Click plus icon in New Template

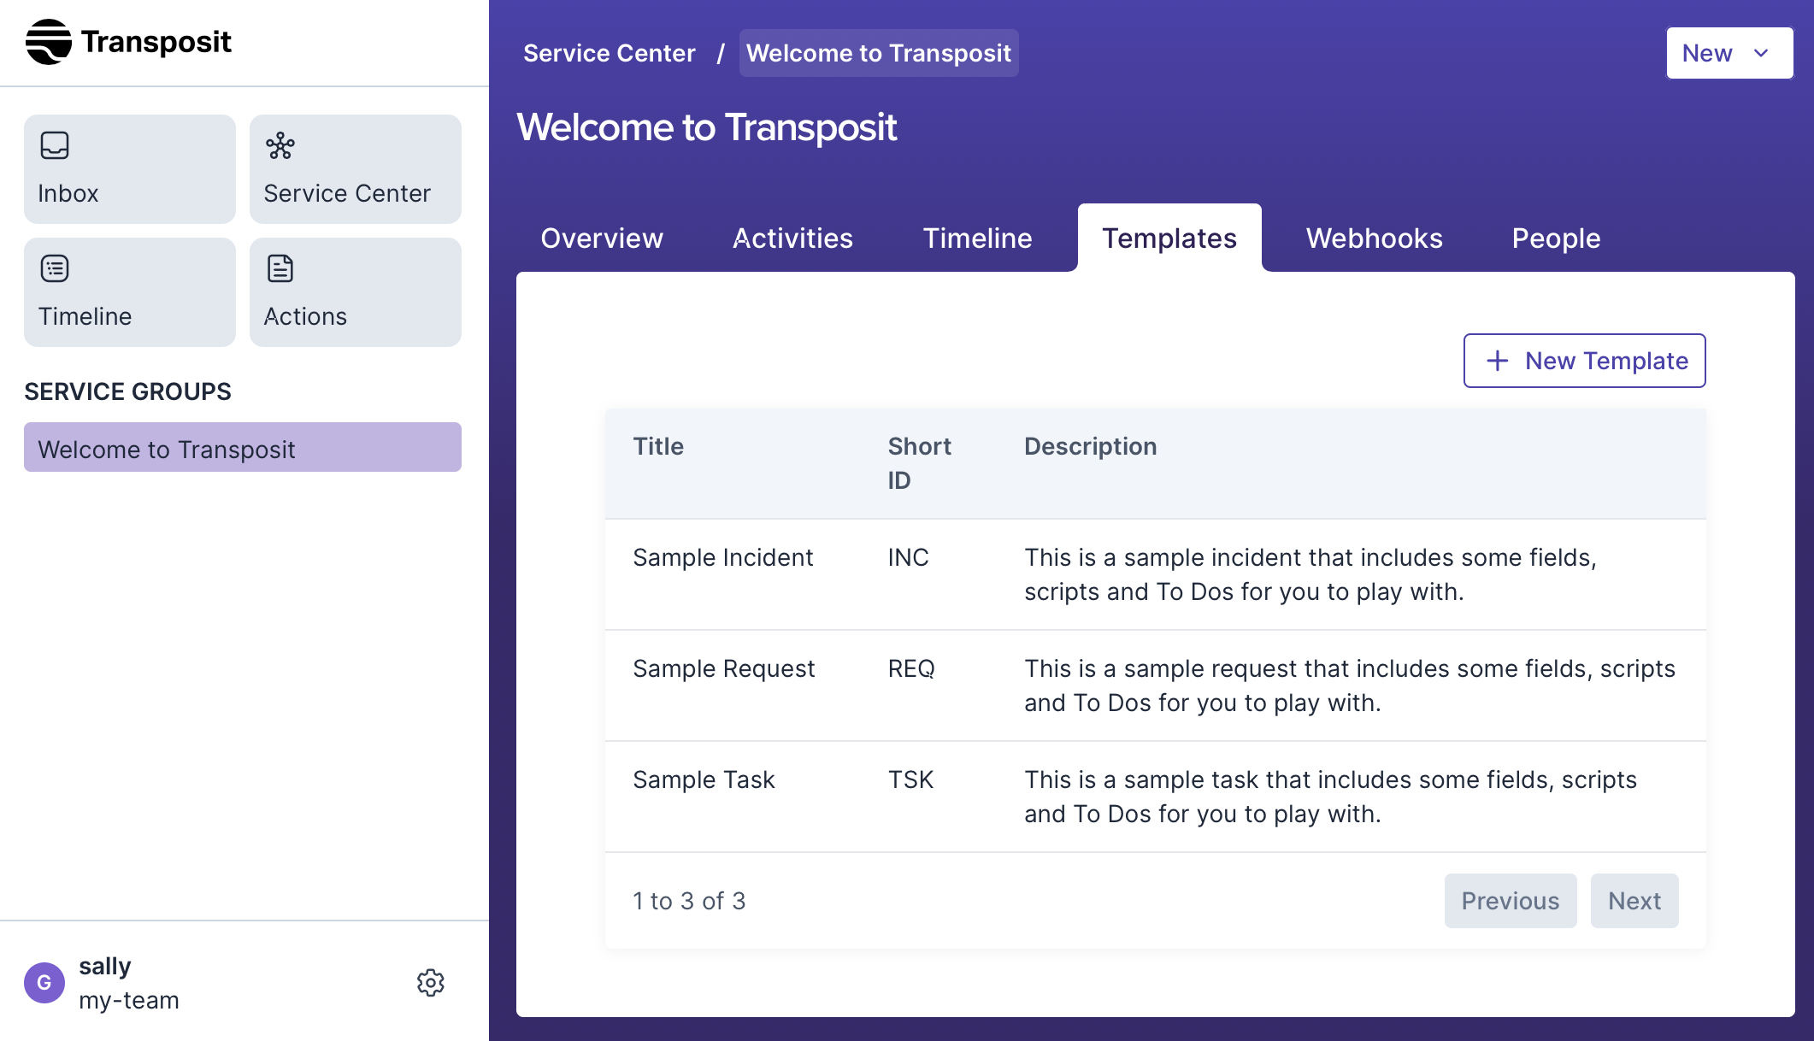tap(1498, 361)
